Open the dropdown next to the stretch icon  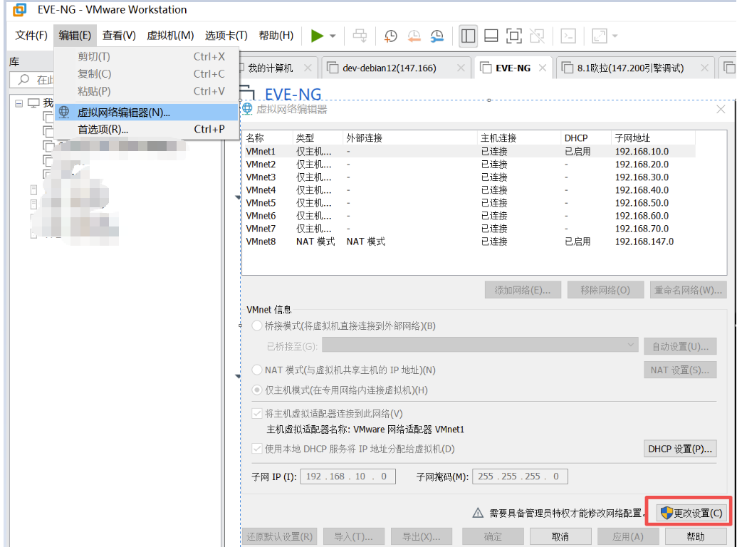click(x=615, y=36)
